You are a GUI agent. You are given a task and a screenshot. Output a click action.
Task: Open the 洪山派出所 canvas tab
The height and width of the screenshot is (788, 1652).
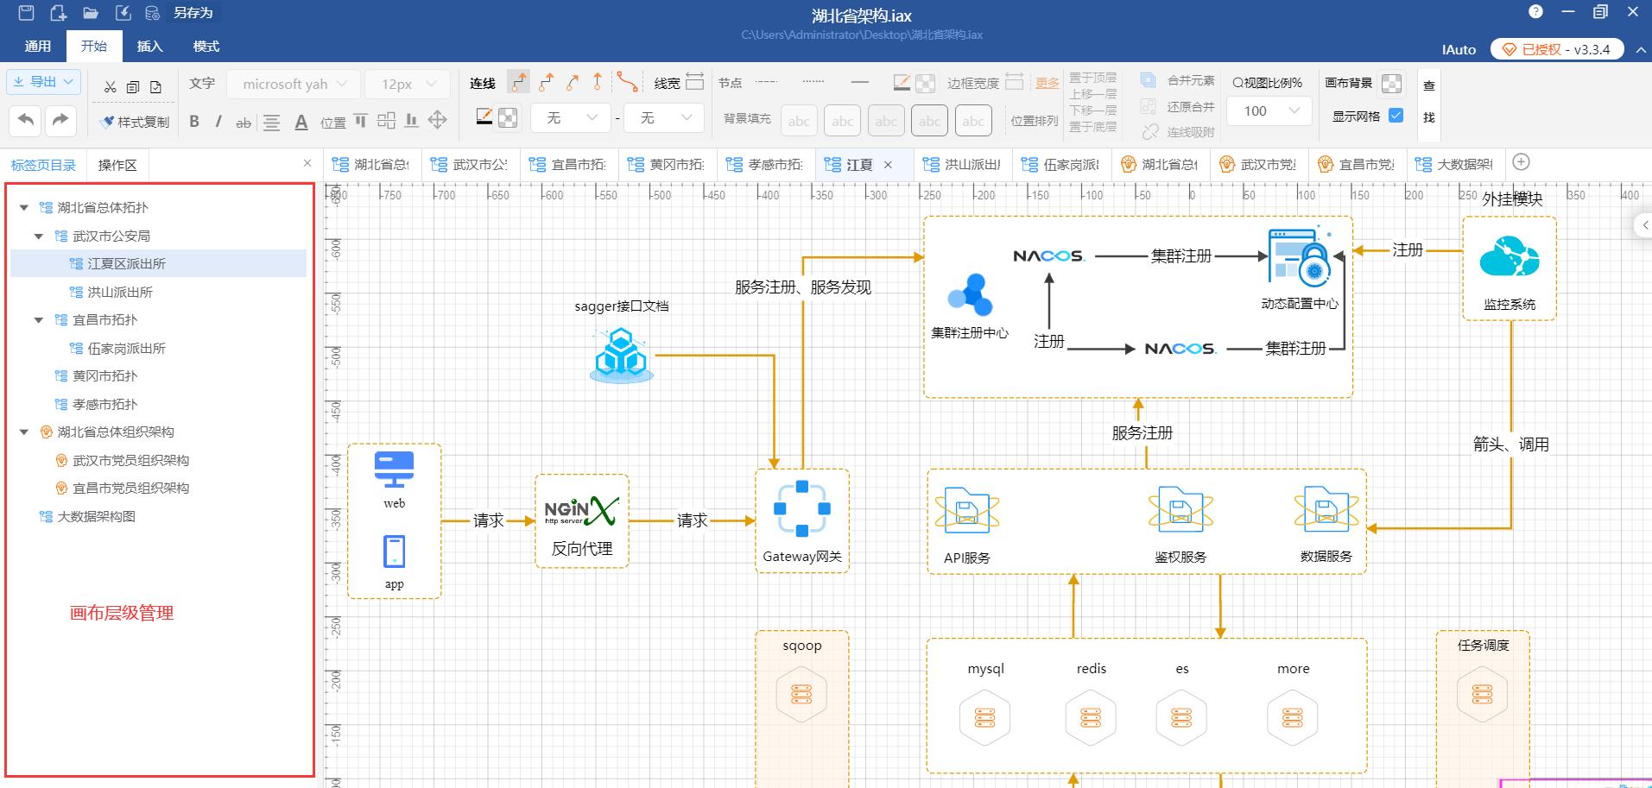coord(964,164)
